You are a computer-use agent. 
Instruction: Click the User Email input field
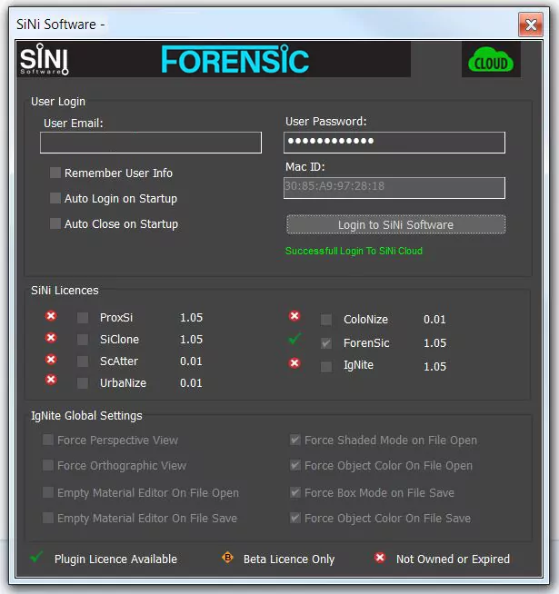coord(150,143)
